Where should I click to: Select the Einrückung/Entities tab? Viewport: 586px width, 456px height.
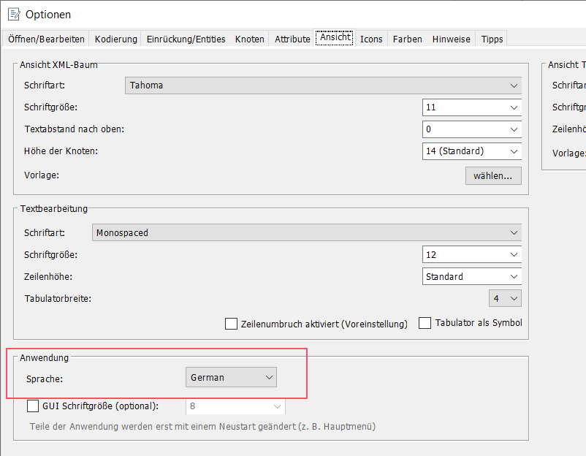pos(186,39)
